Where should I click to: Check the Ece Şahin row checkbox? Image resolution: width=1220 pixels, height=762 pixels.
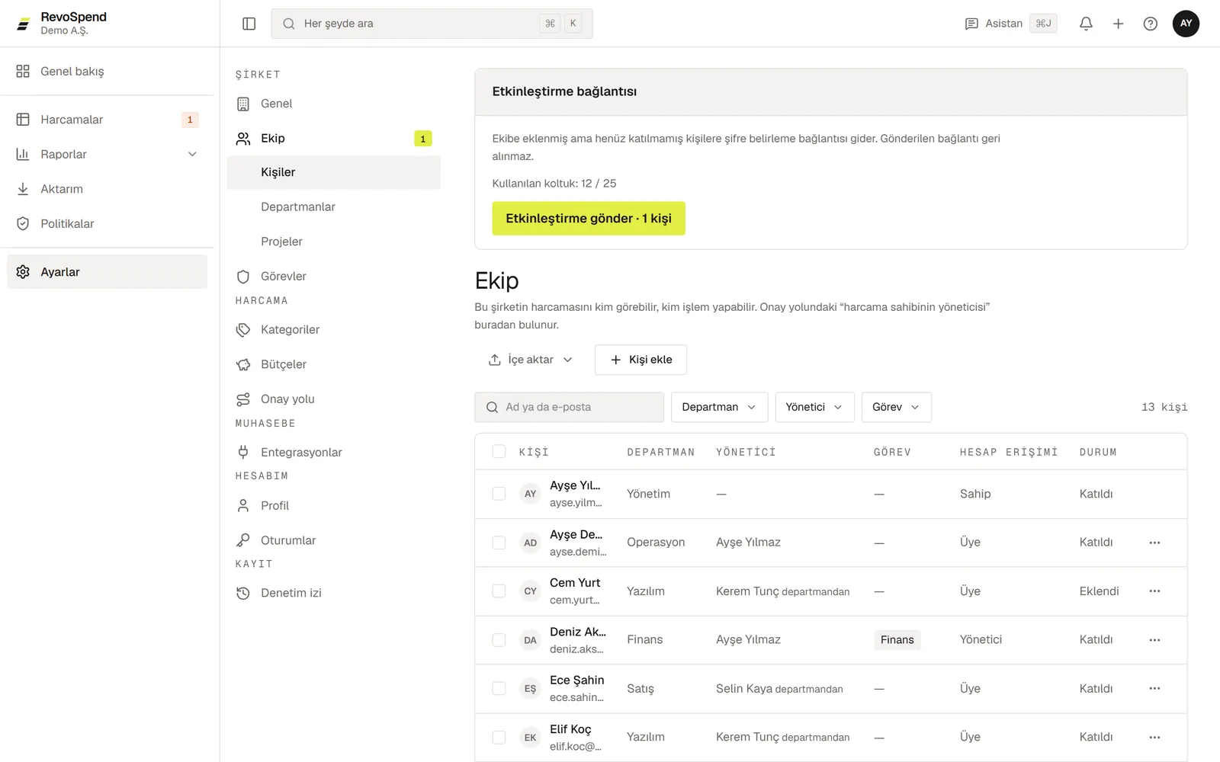pyautogui.click(x=499, y=688)
